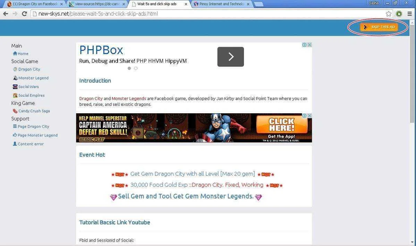Open the Social Wars sidebar link
The image size is (416, 246).
(x=28, y=87)
